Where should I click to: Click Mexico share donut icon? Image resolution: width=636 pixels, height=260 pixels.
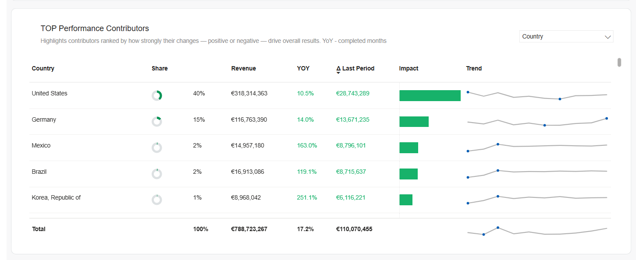point(157,148)
